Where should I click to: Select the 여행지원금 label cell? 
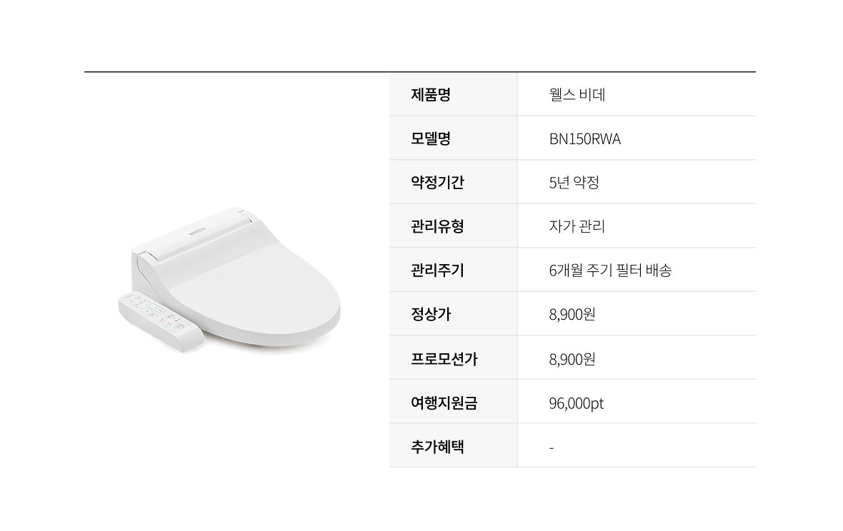[x=453, y=402]
